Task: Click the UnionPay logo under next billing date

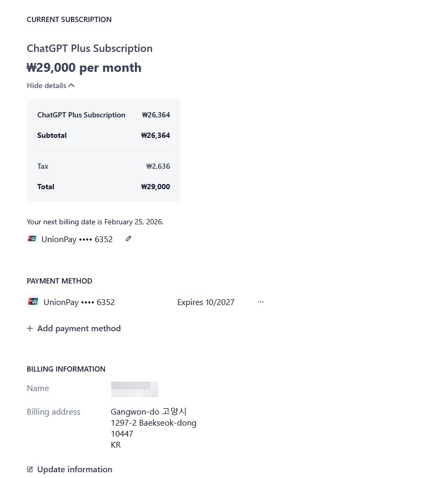Action: click(32, 239)
